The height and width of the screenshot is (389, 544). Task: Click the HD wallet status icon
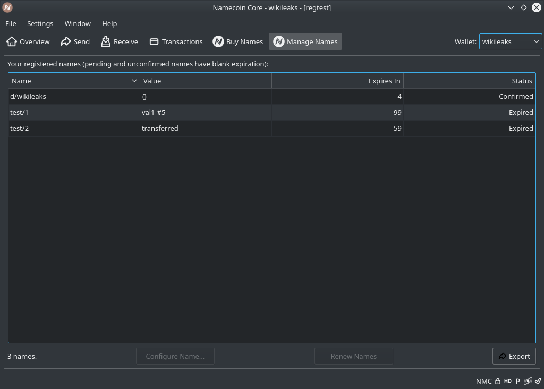(x=507, y=381)
